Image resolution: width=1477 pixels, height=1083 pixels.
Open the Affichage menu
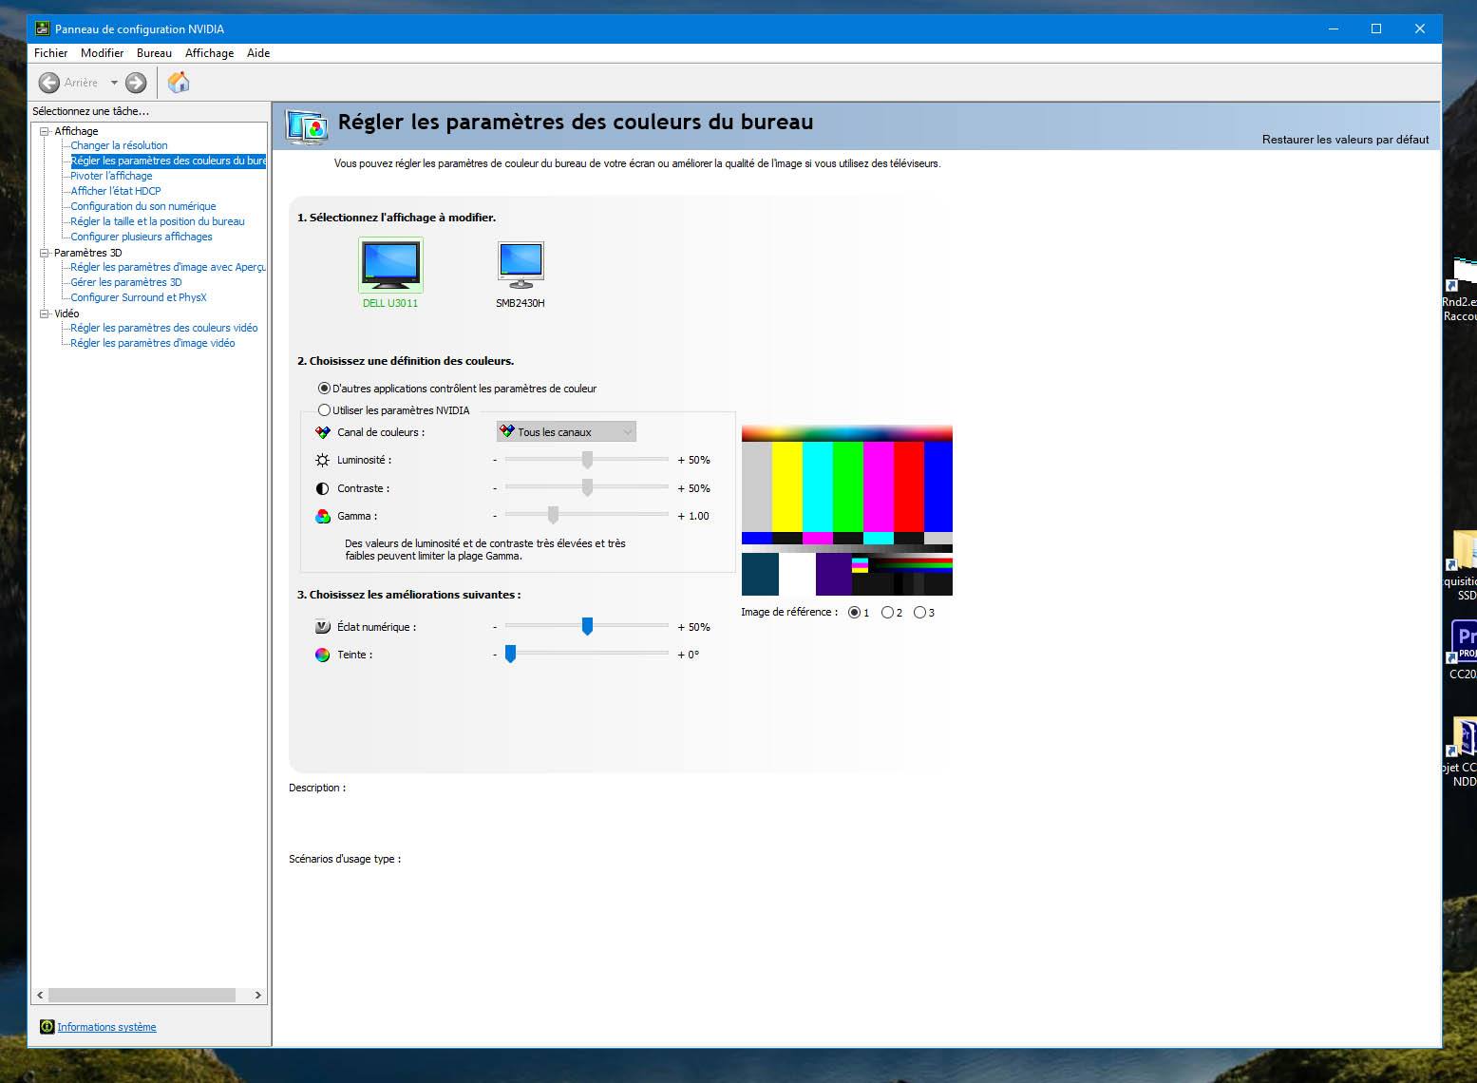click(209, 52)
